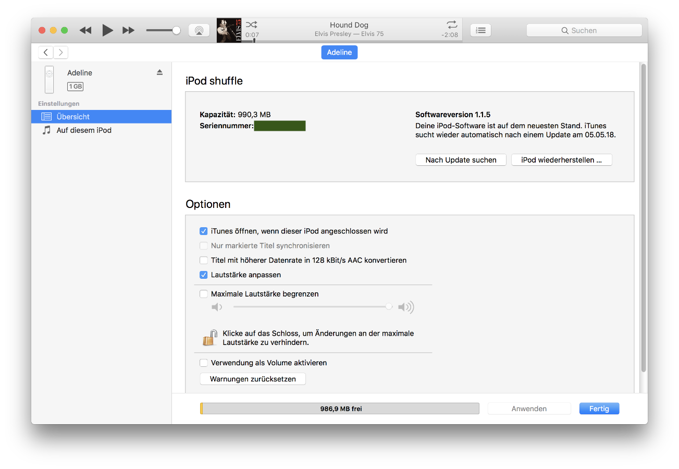Click the Suchen search field
Viewport: 679px width, 469px height.
point(584,30)
